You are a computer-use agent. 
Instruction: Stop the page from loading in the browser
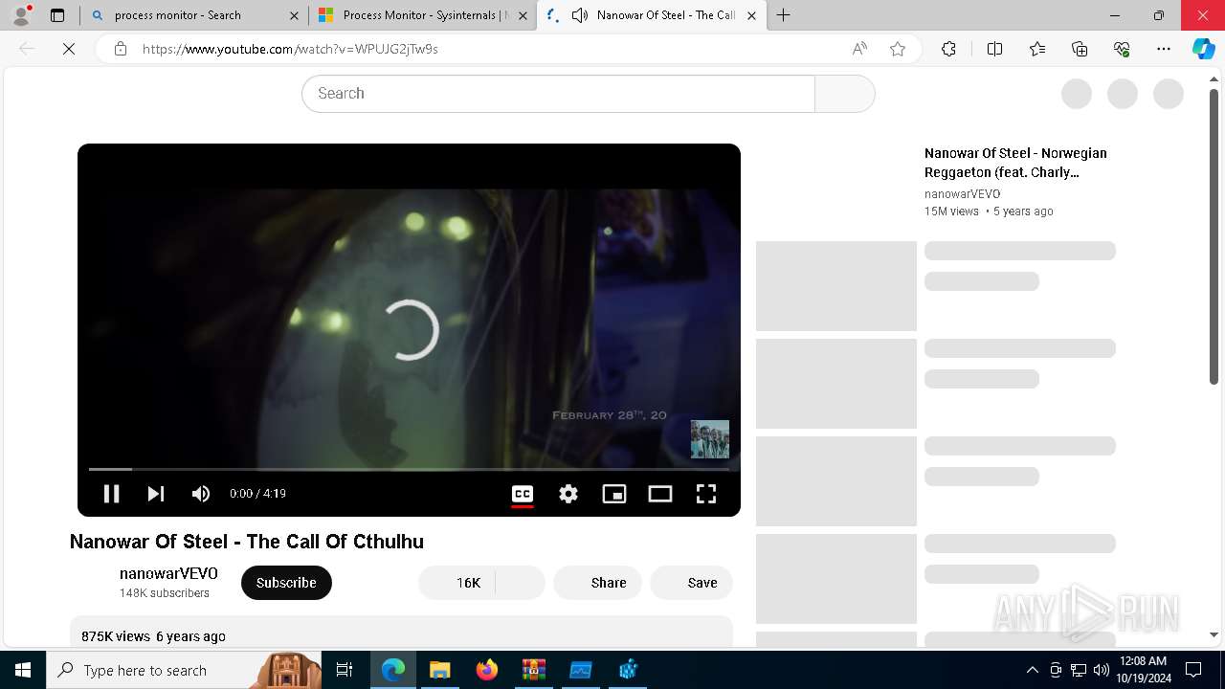(69, 49)
